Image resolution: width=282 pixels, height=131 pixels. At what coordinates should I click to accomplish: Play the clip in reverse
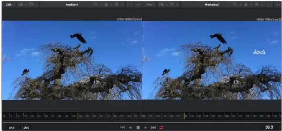click(x=131, y=127)
